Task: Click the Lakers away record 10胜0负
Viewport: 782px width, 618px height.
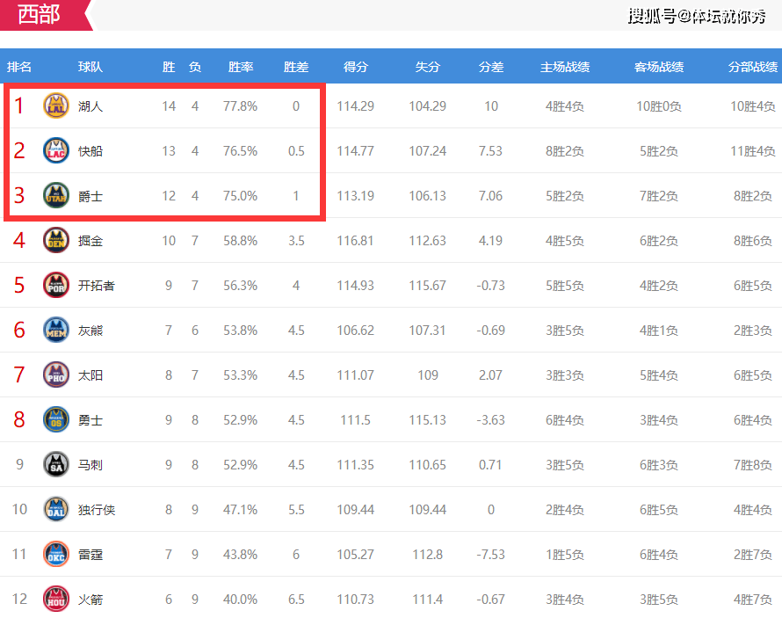Action: (659, 106)
